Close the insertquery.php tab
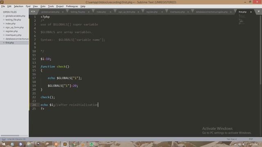This screenshot has width=262, height=147. pyautogui.click(x=188, y=12)
